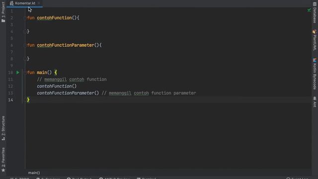Click the Kotlin file icon on Komentar.kt tab
Viewport: 318px width, 179px height.
point(12,3)
